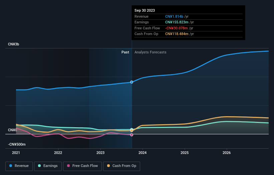This screenshot has width=274, height=175.
Task: Click the 2026 x-axis label
Action: (x=227, y=153)
